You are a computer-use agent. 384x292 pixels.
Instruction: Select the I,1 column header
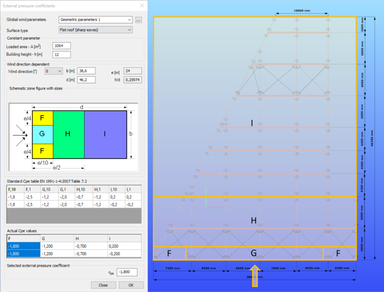133,189
